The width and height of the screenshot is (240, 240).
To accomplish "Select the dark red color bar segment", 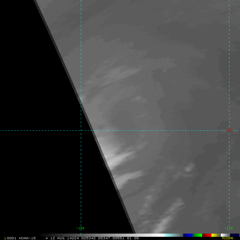I will (207, 235).
